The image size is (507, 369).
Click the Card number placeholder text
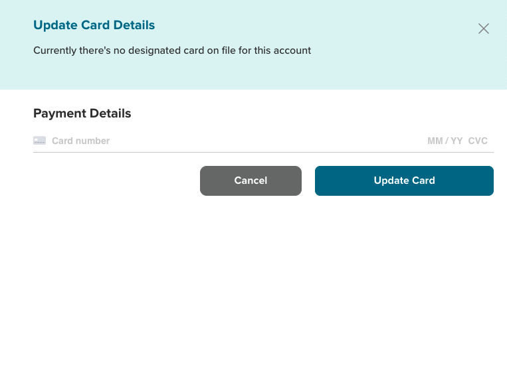80,141
